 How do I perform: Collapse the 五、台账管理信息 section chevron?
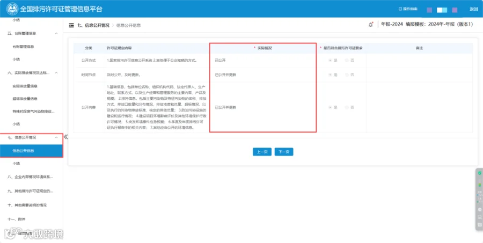point(56,33)
